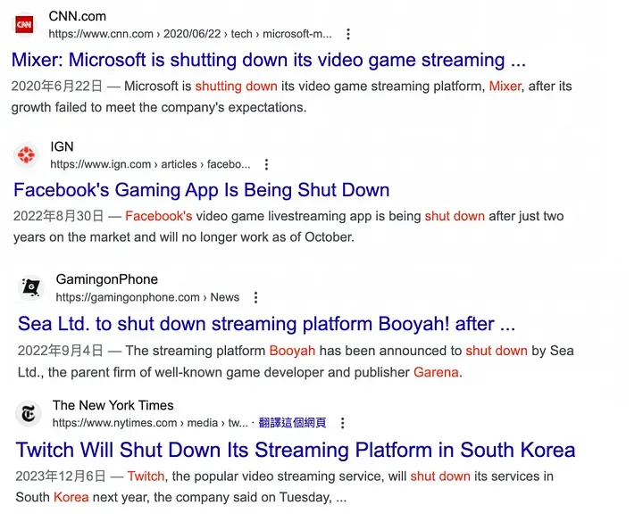
Task: Open more options for GamingonPhone result
Action: click(x=256, y=297)
